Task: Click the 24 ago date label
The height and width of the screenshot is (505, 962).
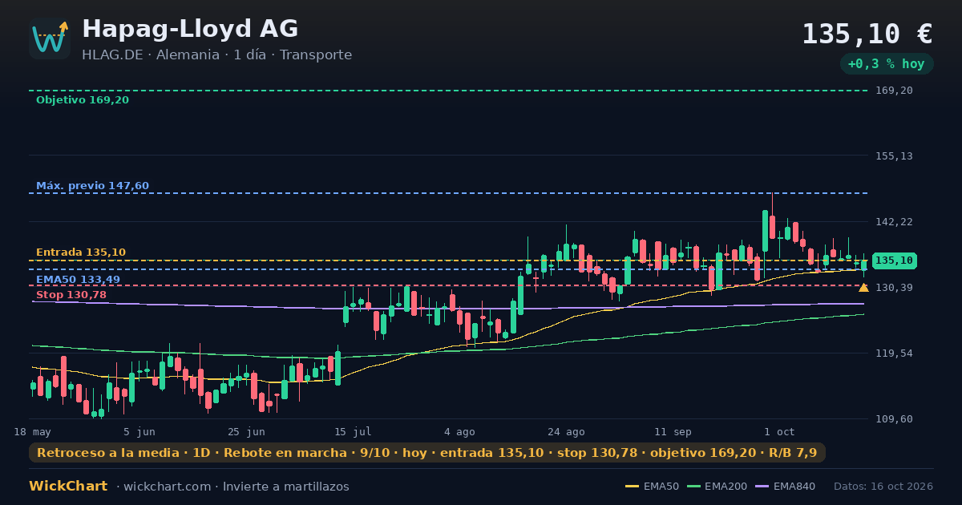Action: [566, 432]
